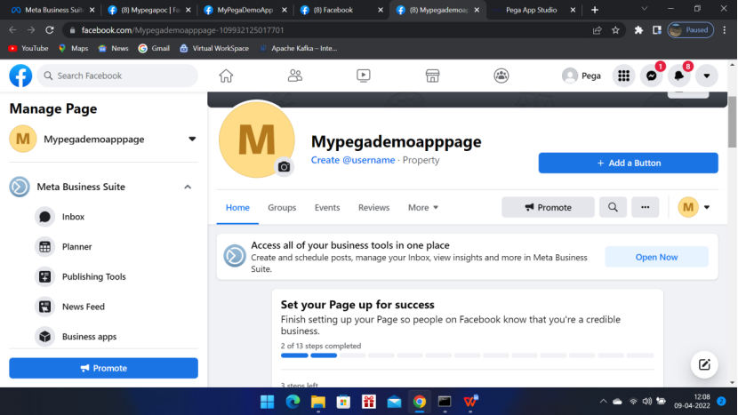Open the Mail app from the taskbar
This screenshot has width=738, height=415.
(395, 402)
